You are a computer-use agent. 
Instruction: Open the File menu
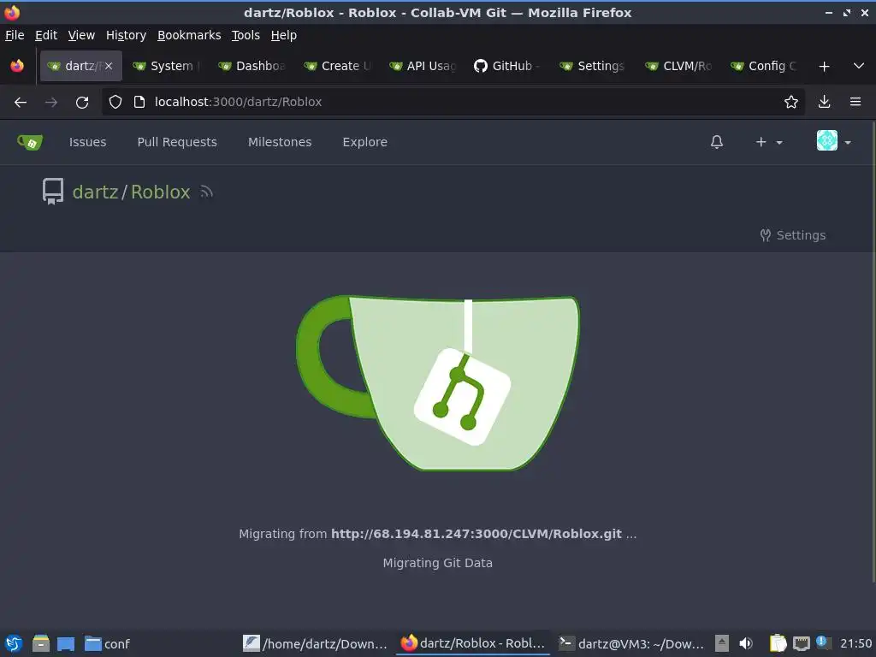tap(15, 35)
